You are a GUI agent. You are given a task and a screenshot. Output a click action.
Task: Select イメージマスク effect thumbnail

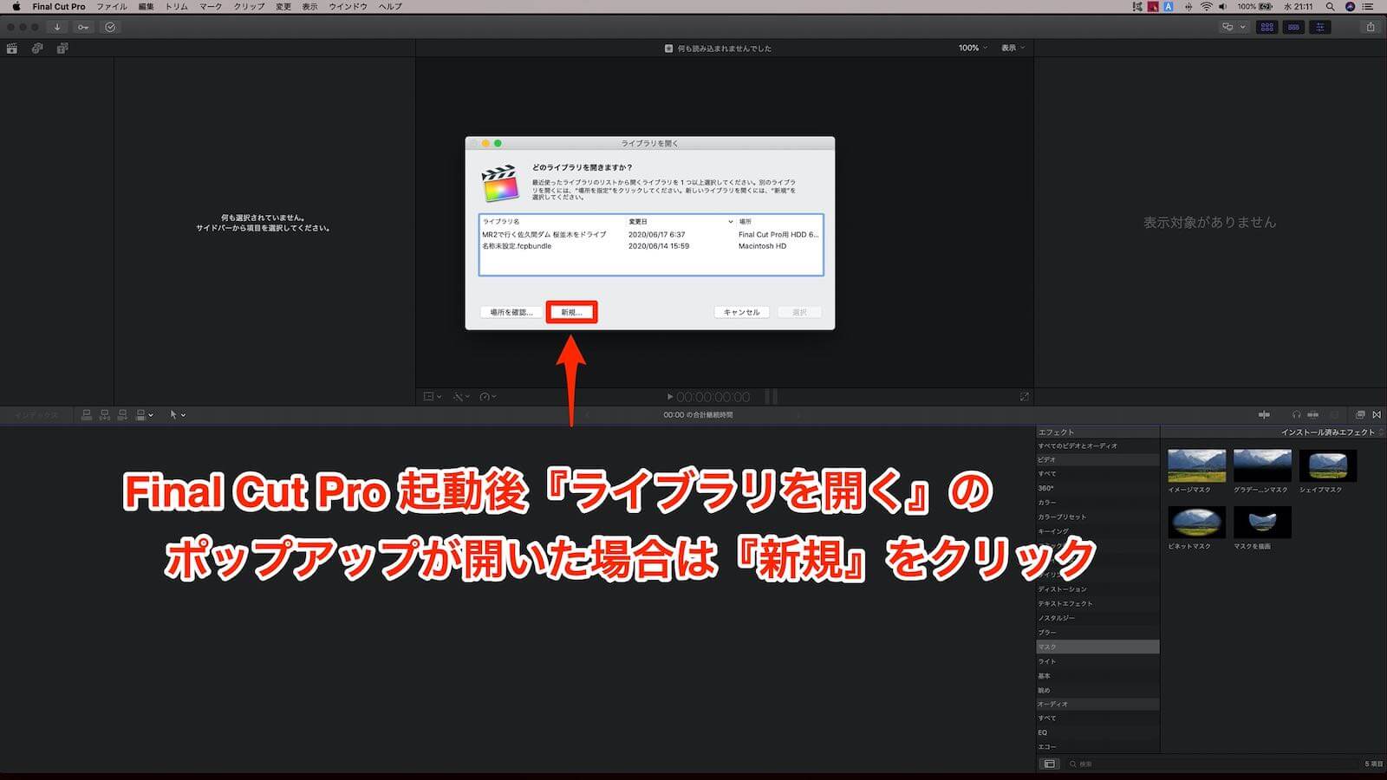coord(1196,465)
